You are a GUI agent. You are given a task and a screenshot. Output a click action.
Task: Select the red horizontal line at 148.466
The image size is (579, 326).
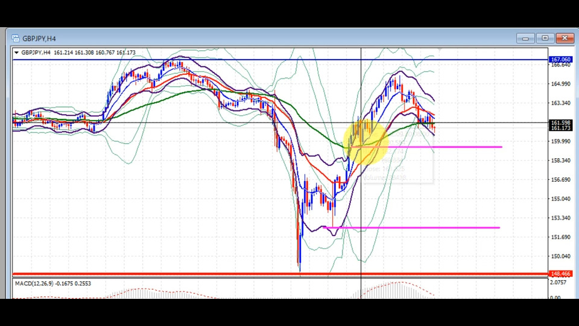280,274
